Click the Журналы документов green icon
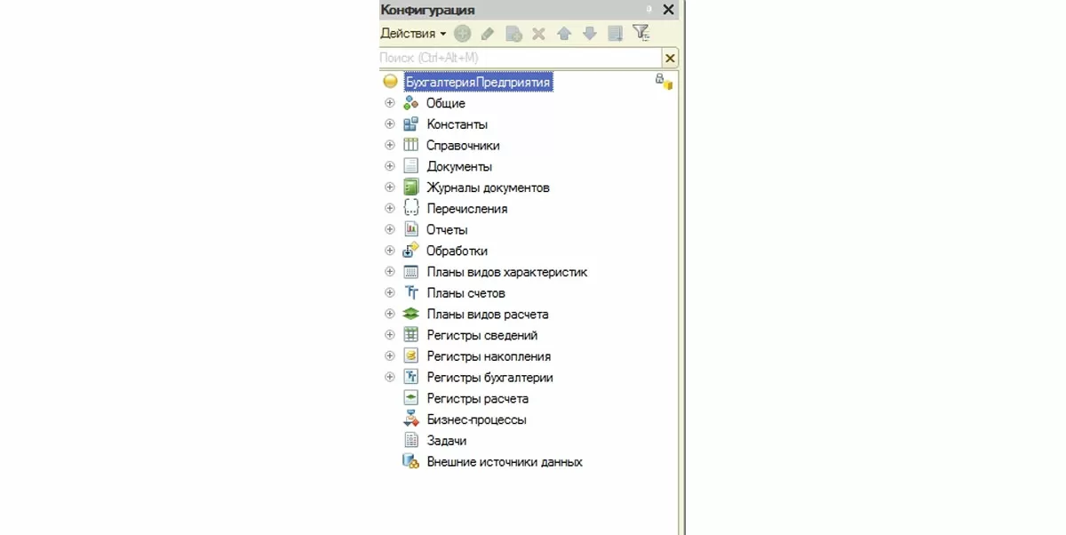Image resolution: width=1066 pixels, height=535 pixels. 410,188
